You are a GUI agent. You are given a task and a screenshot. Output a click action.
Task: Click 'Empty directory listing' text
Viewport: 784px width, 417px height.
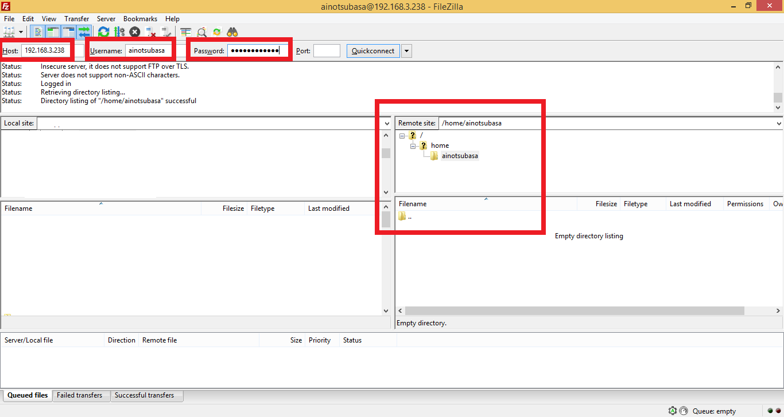589,236
